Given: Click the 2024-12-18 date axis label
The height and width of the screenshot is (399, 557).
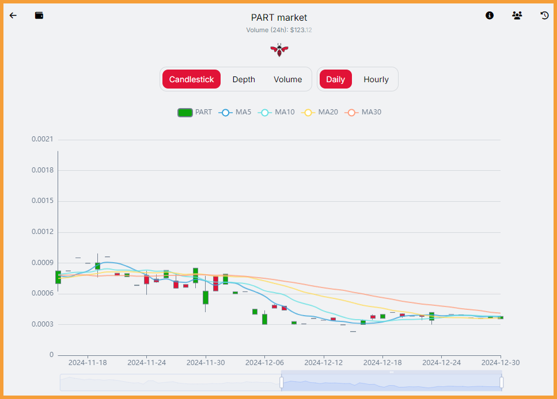Looking at the screenshot, I should (382, 363).
